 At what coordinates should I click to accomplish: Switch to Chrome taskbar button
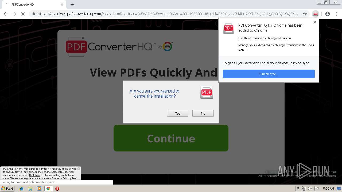coord(48,189)
